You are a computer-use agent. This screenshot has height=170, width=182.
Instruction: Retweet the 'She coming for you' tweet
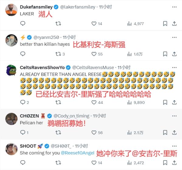point(58,163)
